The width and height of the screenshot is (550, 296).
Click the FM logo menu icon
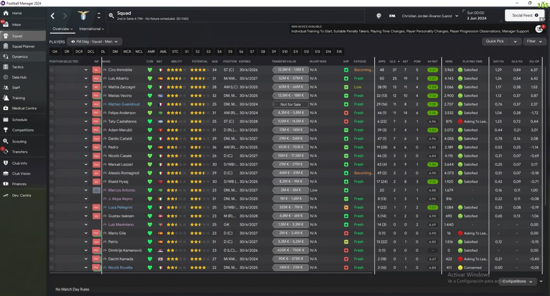click(392, 16)
